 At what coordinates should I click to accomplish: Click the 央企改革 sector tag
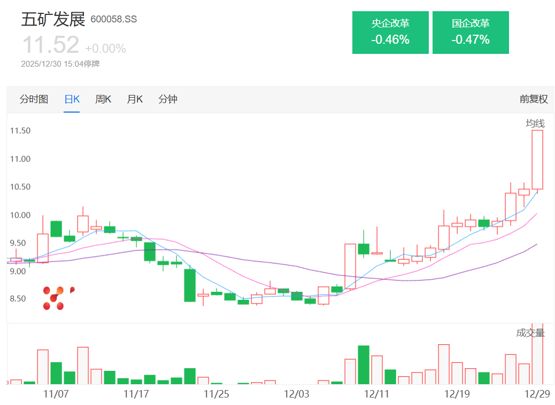pos(390,33)
